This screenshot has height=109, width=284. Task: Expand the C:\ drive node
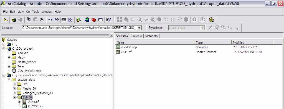coord(4,44)
